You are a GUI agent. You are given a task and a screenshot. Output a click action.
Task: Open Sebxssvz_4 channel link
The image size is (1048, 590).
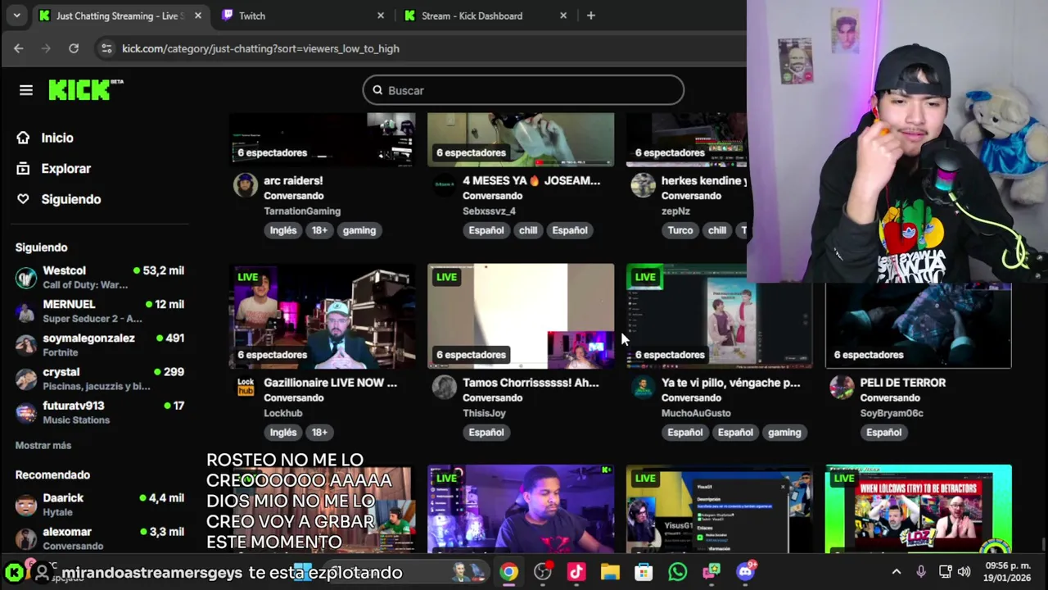tap(489, 211)
